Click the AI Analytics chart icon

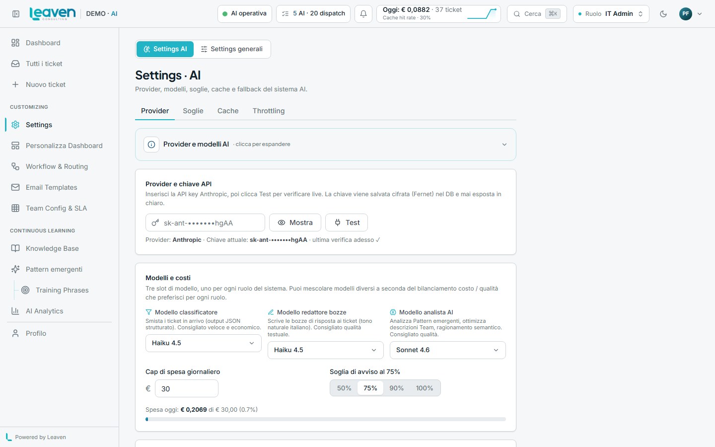tap(15, 311)
